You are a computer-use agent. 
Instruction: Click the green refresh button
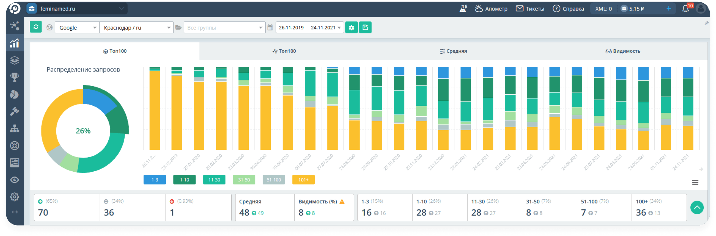point(35,27)
